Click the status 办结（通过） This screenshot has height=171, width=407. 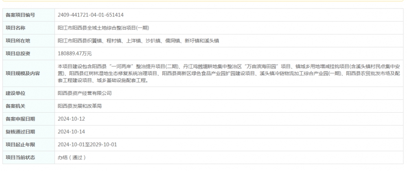72,158
